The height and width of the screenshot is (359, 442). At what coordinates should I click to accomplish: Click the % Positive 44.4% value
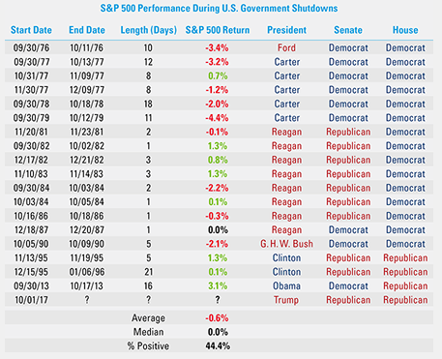[218, 346]
